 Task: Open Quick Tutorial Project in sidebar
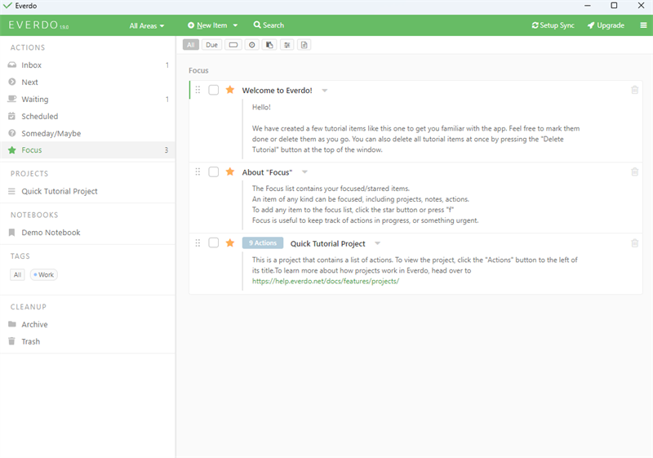click(x=87, y=191)
